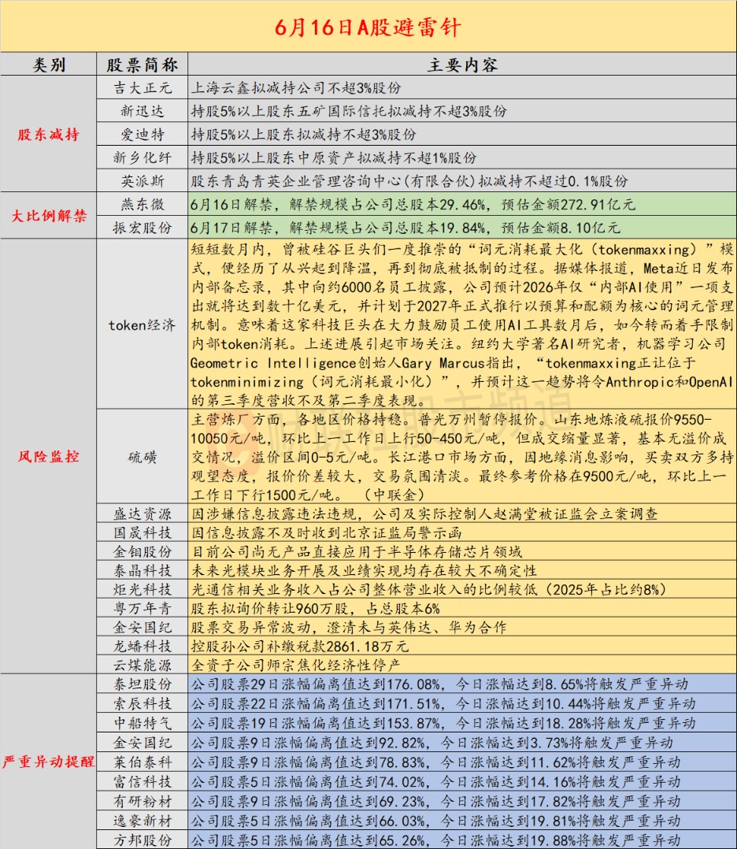Click content mentioning 五矿国际信托拟减持
The height and width of the screenshot is (849, 737).
pos(349,111)
